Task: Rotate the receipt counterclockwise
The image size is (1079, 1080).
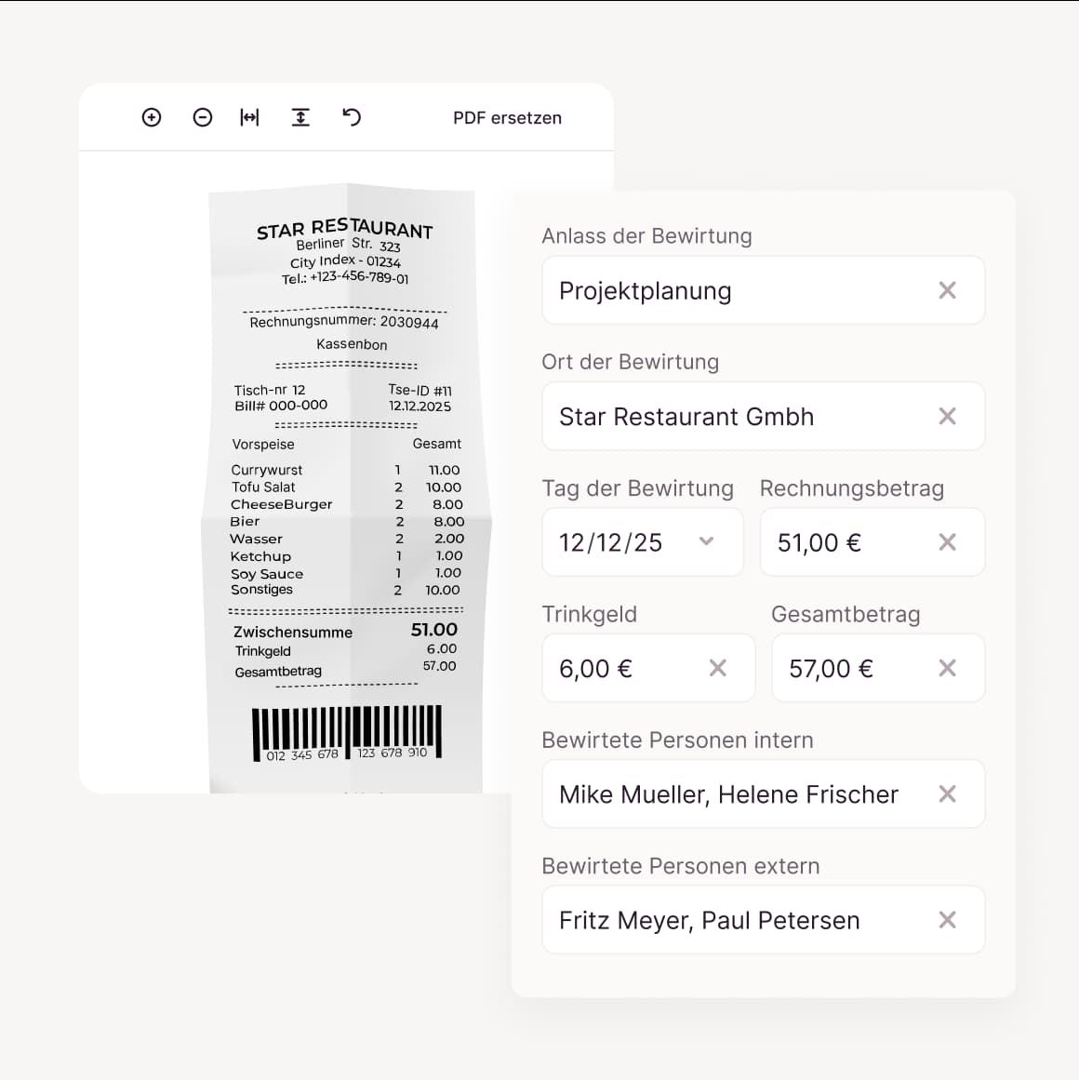Action: pyautogui.click(x=352, y=117)
